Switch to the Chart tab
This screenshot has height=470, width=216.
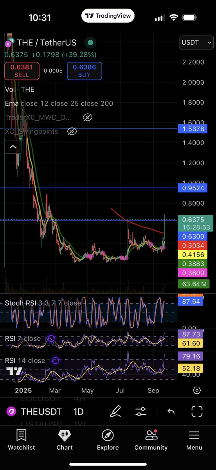click(65, 440)
